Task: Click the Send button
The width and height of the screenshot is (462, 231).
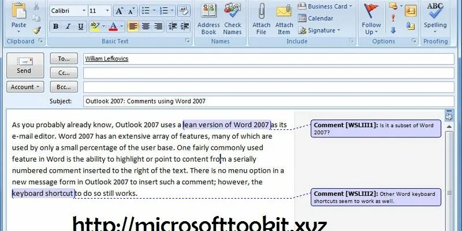Action: click(25, 65)
